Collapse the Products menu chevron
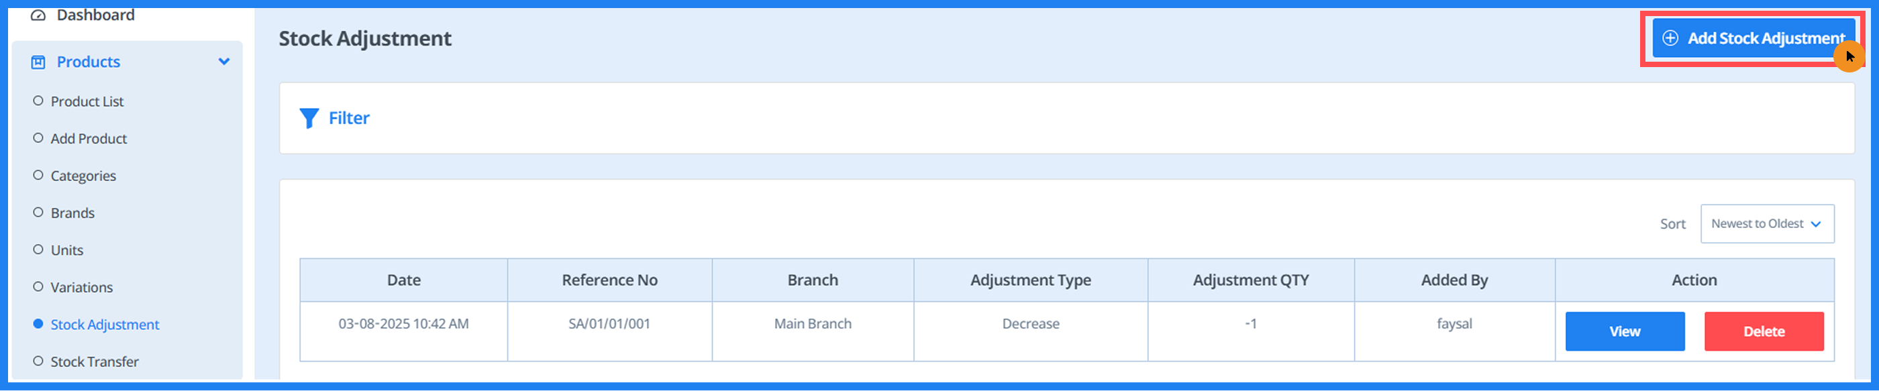Viewport: 1879px width, 391px height. pos(224,62)
